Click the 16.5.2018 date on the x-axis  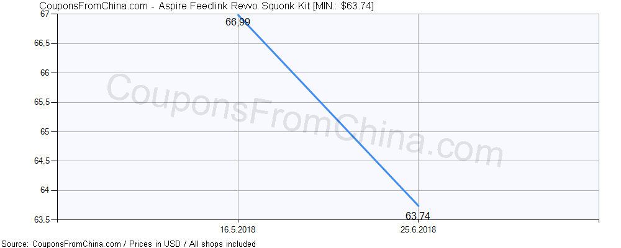pyautogui.click(x=238, y=230)
